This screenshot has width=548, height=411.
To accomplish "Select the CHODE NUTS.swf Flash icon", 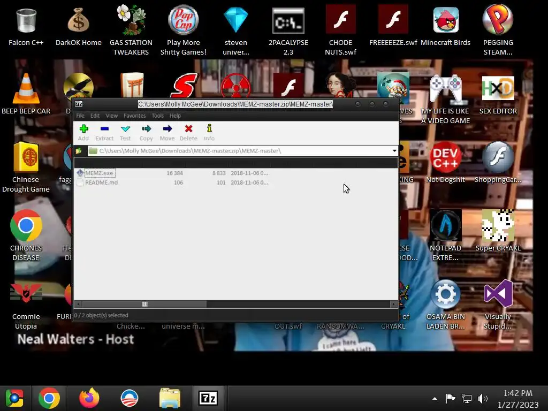I will pos(341,31).
